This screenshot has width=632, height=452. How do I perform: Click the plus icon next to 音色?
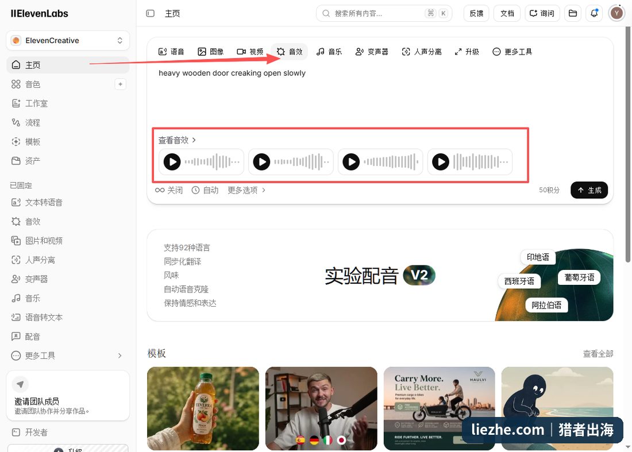click(x=120, y=84)
